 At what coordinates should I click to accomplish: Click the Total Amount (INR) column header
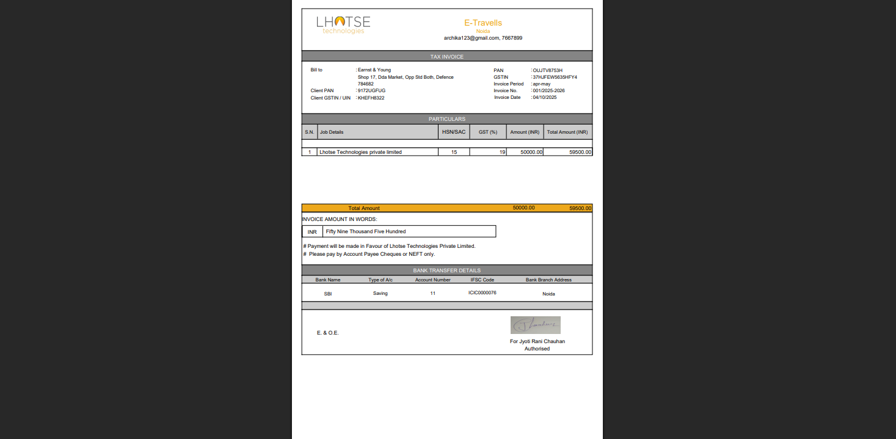click(567, 132)
